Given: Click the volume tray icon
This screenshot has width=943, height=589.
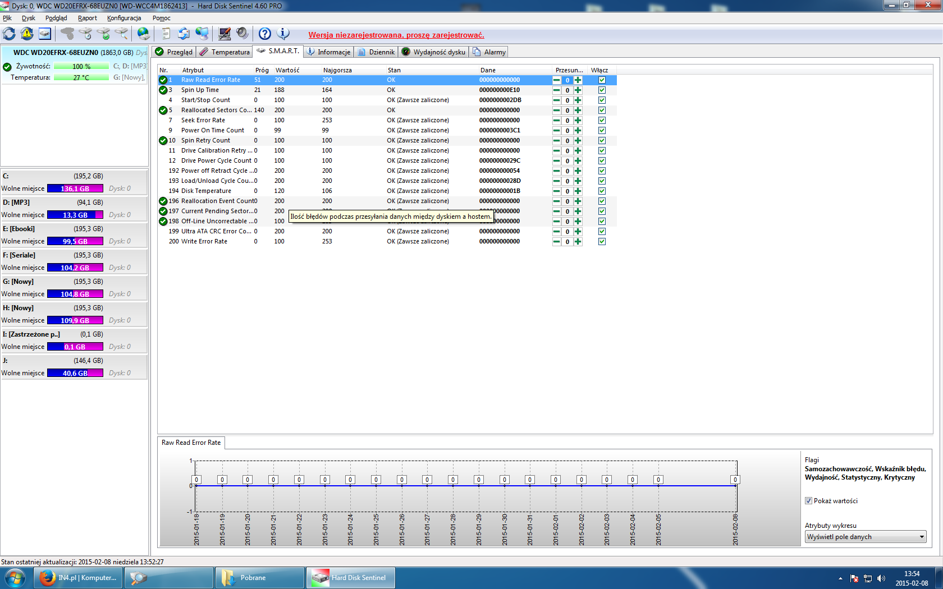Looking at the screenshot, I should (881, 578).
